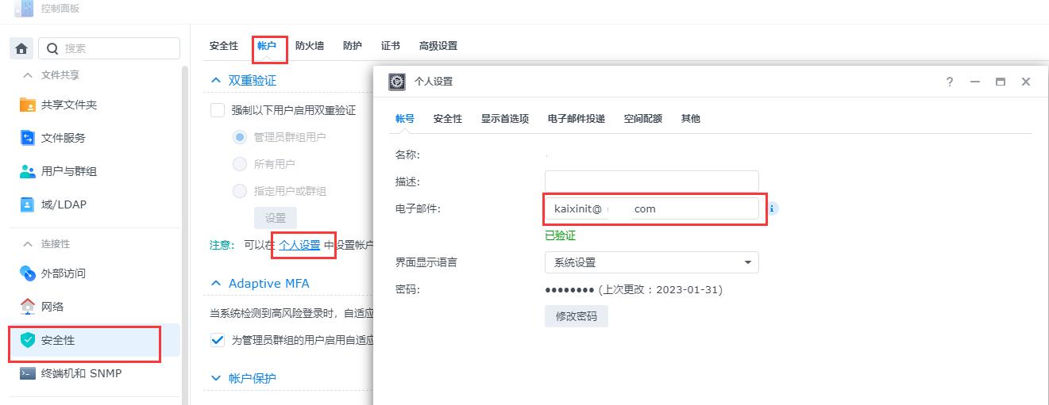Enable 强制以下用户启用双重验证 checkbox
1049x405 pixels.
point(218,110)
